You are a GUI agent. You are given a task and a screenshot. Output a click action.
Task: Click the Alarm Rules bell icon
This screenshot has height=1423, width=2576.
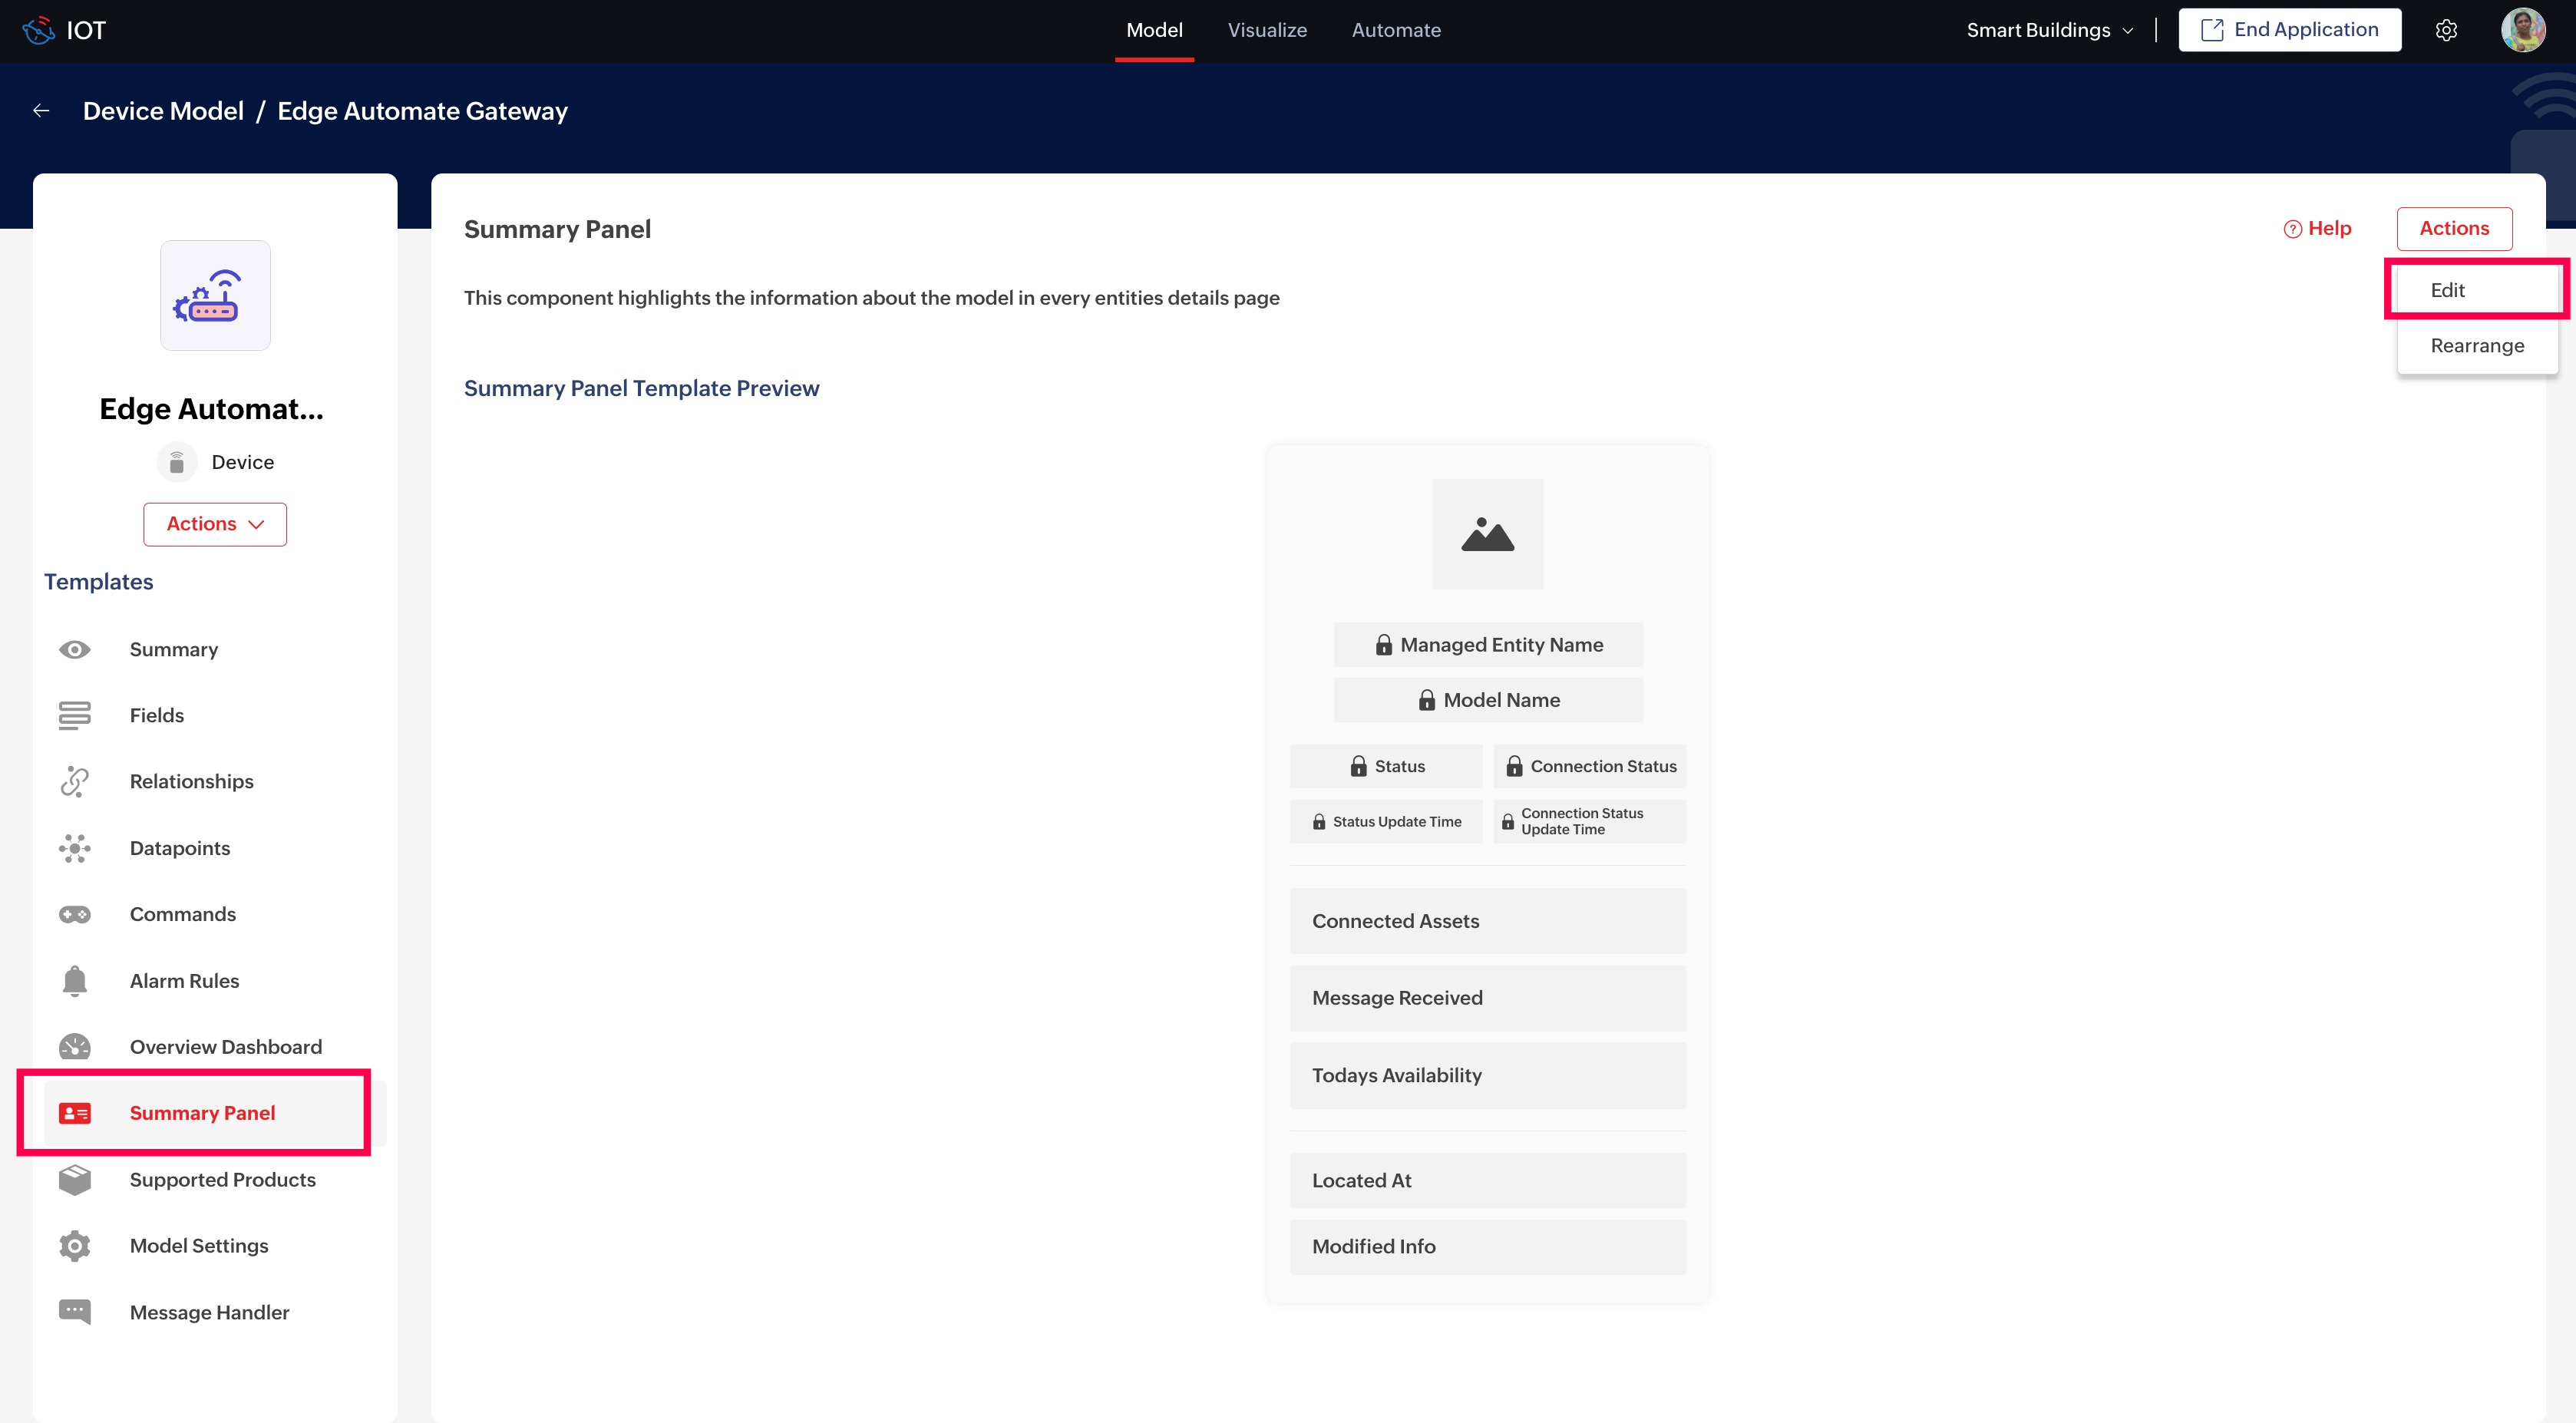coord(74,981)
